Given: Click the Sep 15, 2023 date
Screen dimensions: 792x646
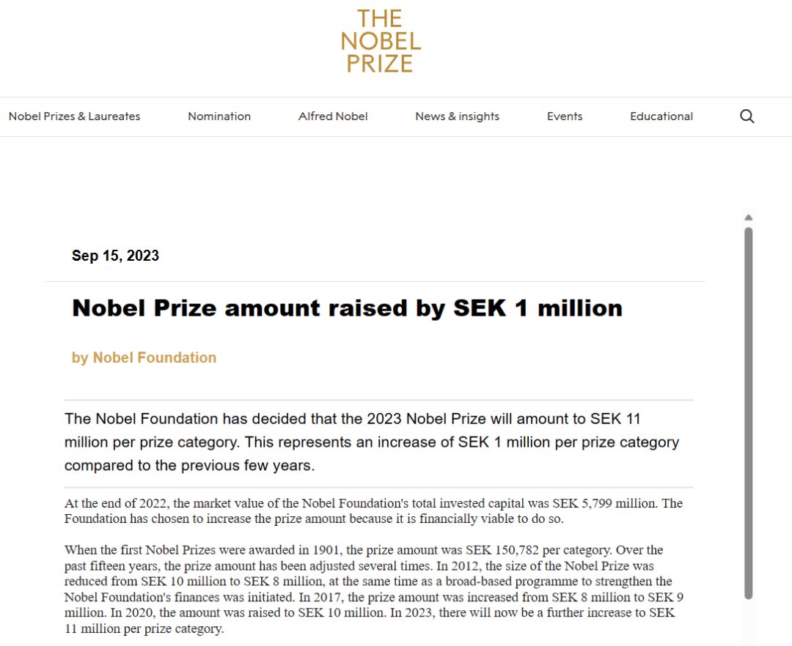Looking at the screenshot, I should [115, 256].
